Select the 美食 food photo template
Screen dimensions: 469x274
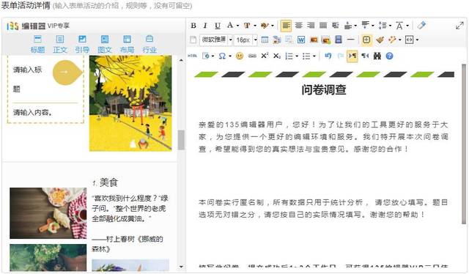click(x=48, y=213)
